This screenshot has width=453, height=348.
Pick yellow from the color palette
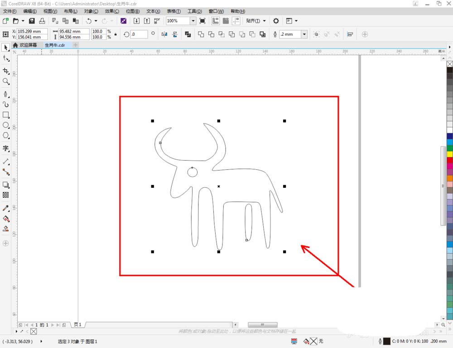click(x=450, y=154)
